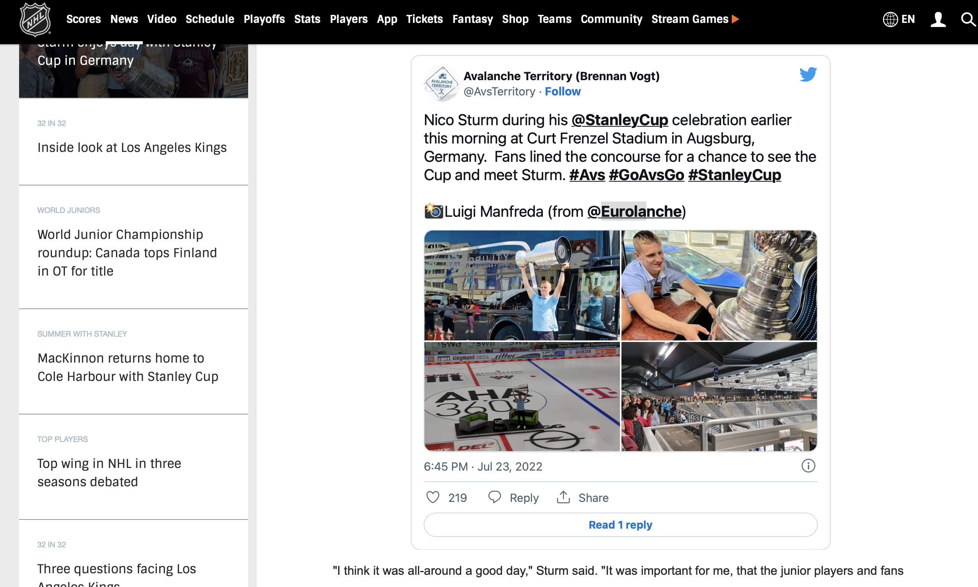Open the Schedule menu item
The width and height of the screenshot is (978, 587).
[210, 19]
